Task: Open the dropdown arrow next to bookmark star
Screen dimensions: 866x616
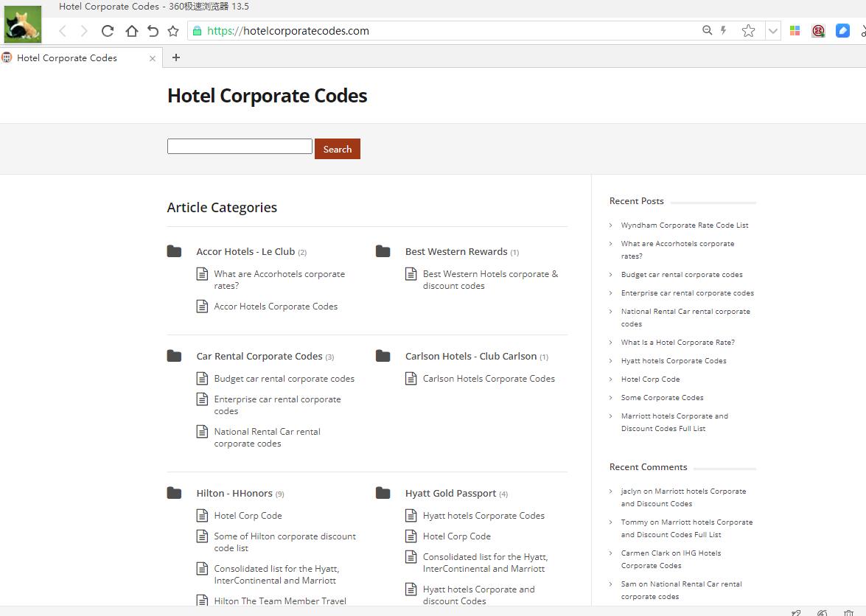Action: [772, 31]
